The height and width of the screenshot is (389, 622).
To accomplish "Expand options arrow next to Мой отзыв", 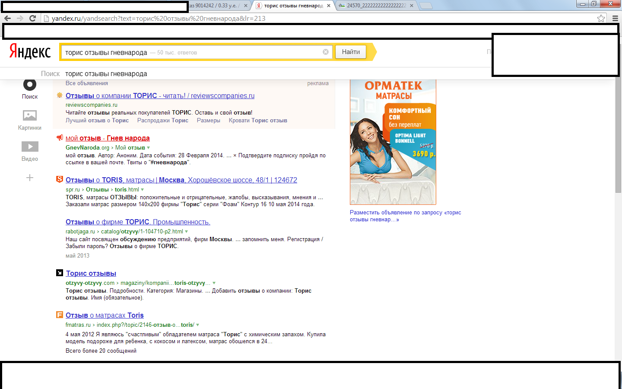I will (x=149, y=148).
